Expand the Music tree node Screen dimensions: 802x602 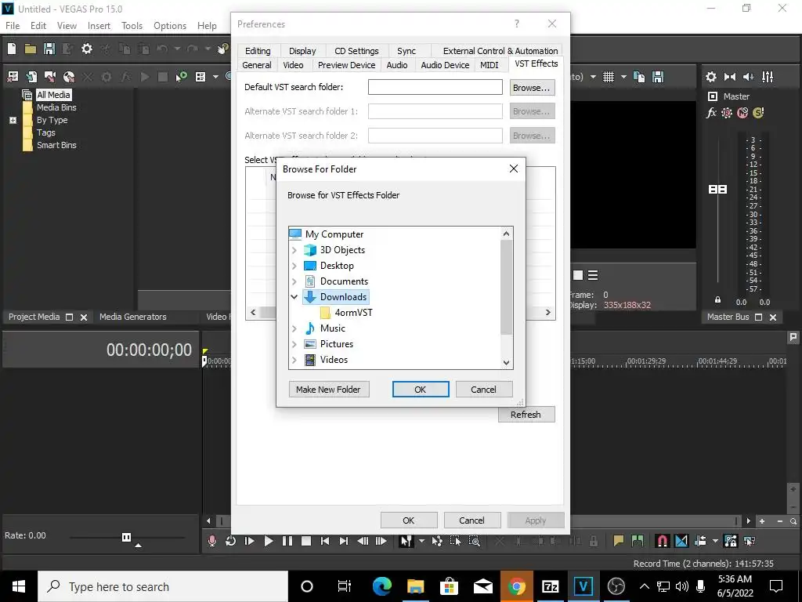[294, 328]
